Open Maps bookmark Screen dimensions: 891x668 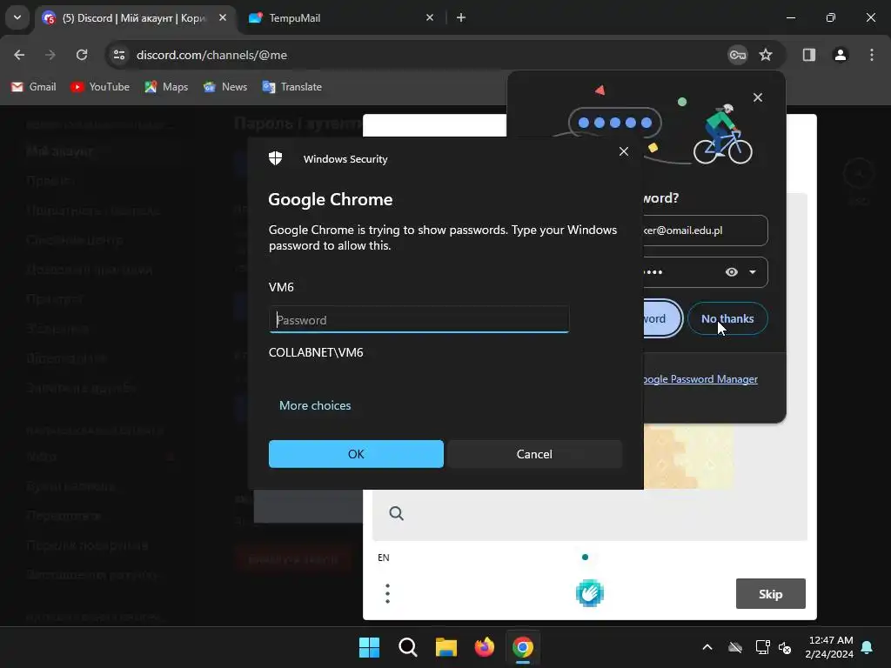click(x=166, y=87)
